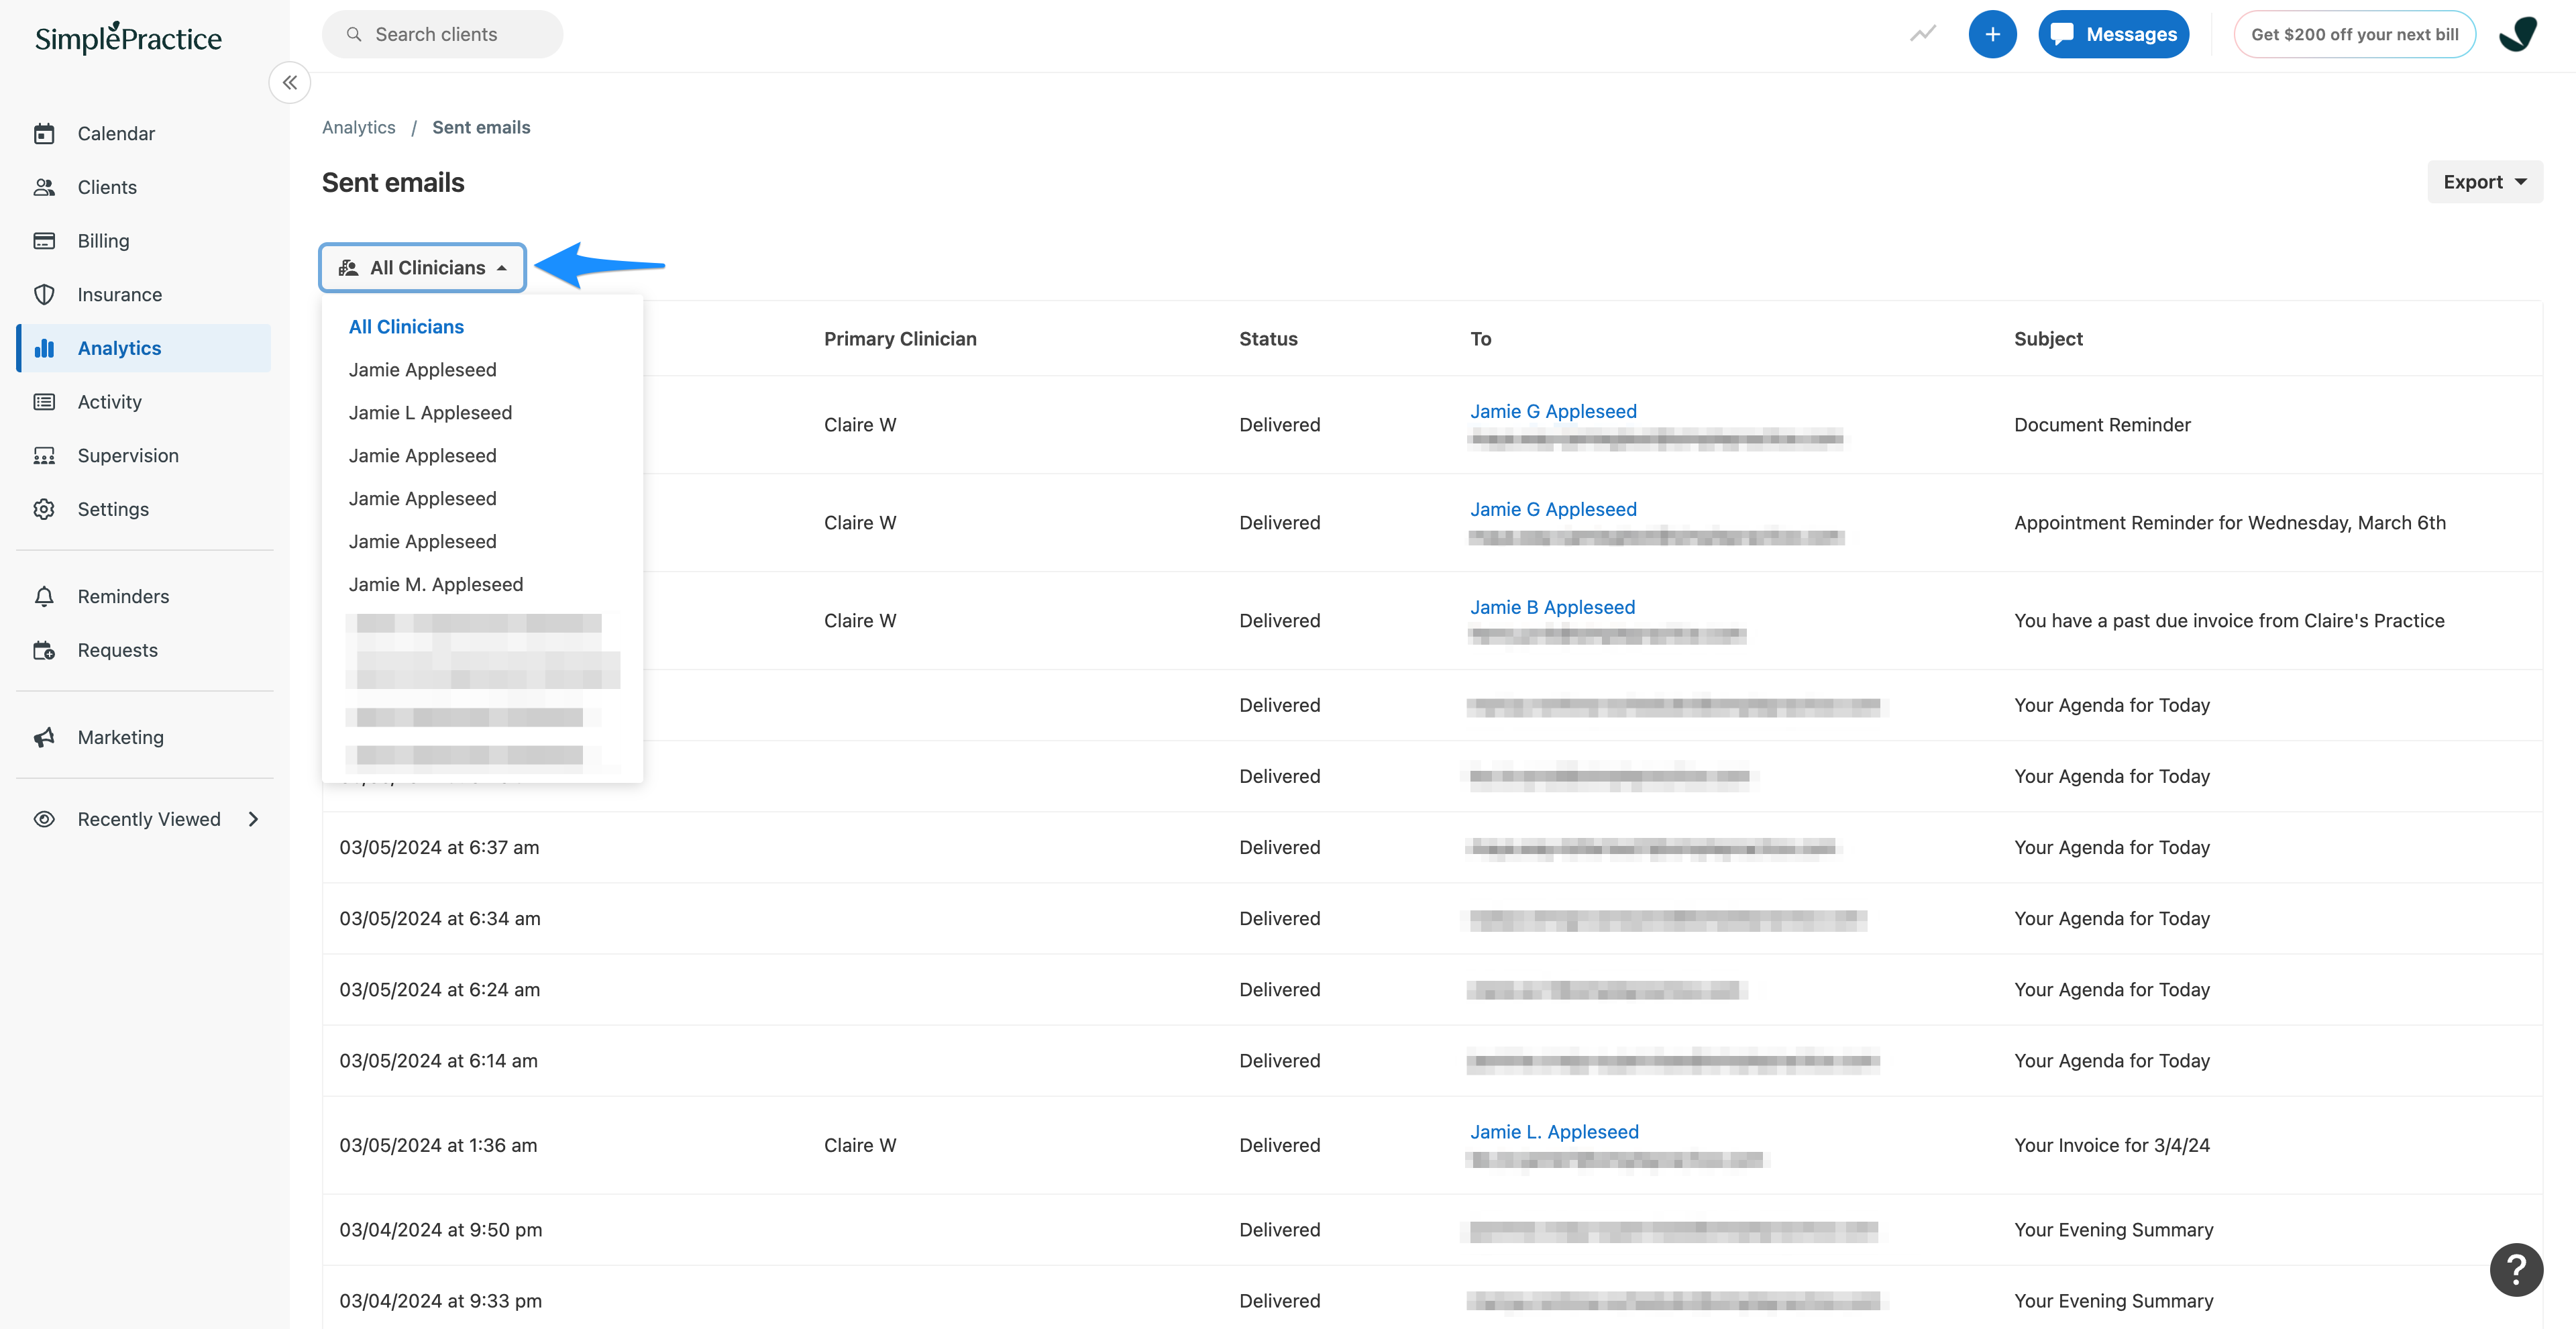Click the Insurance shield icon
The height and width of the screenshot is (1329, 2576).
point(44,295)
